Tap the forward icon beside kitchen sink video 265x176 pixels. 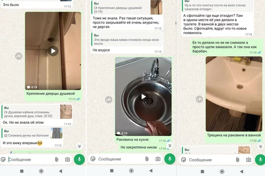[109, 100]
